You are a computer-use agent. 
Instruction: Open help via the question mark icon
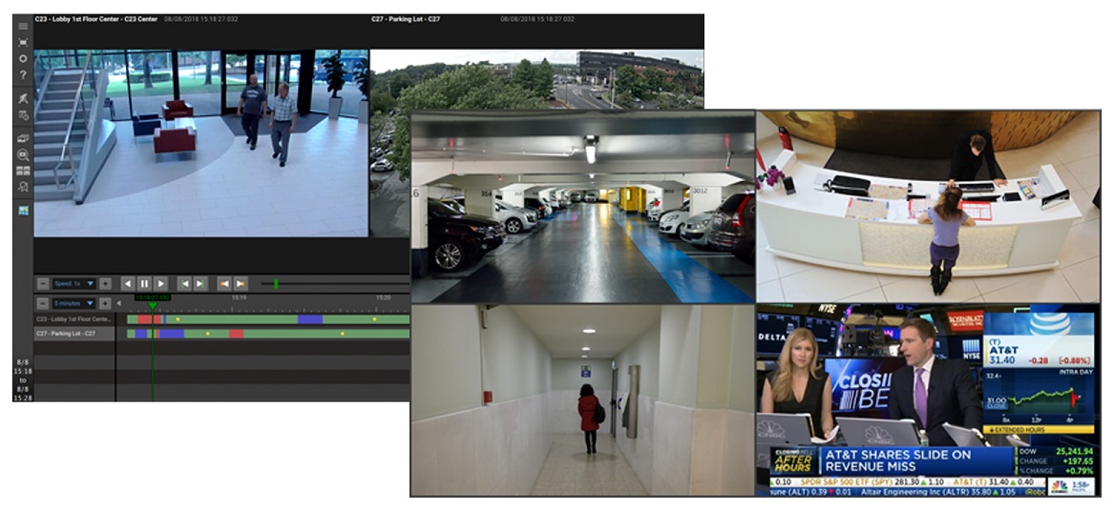23,75
